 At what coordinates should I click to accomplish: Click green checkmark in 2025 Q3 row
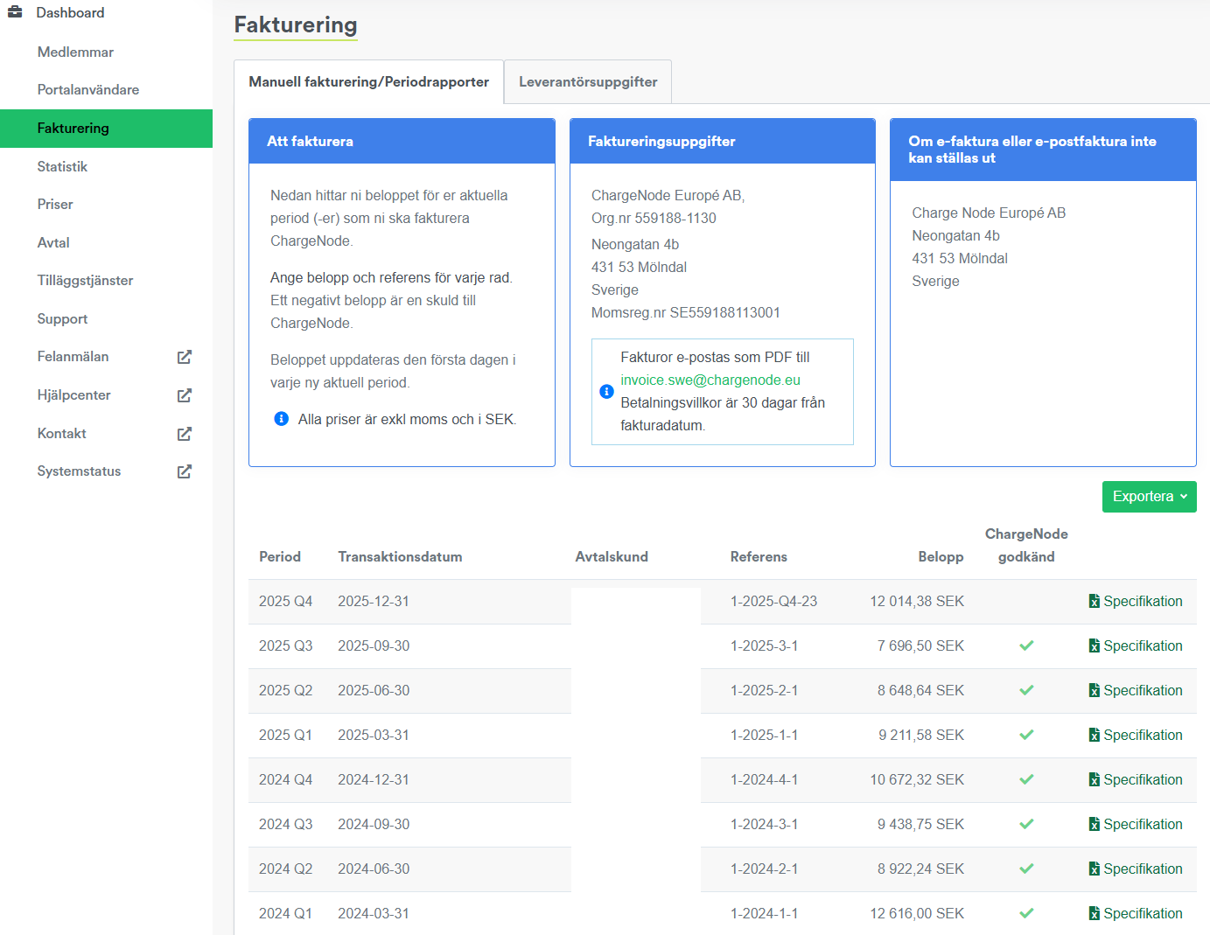click(x=1026, y=646)
